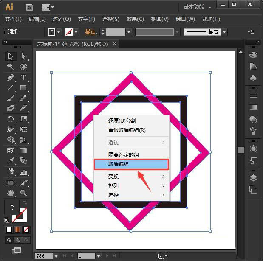This screenshot has width=263, height=261.
Task: Select the Lasso tool
Action: (23, 67)
